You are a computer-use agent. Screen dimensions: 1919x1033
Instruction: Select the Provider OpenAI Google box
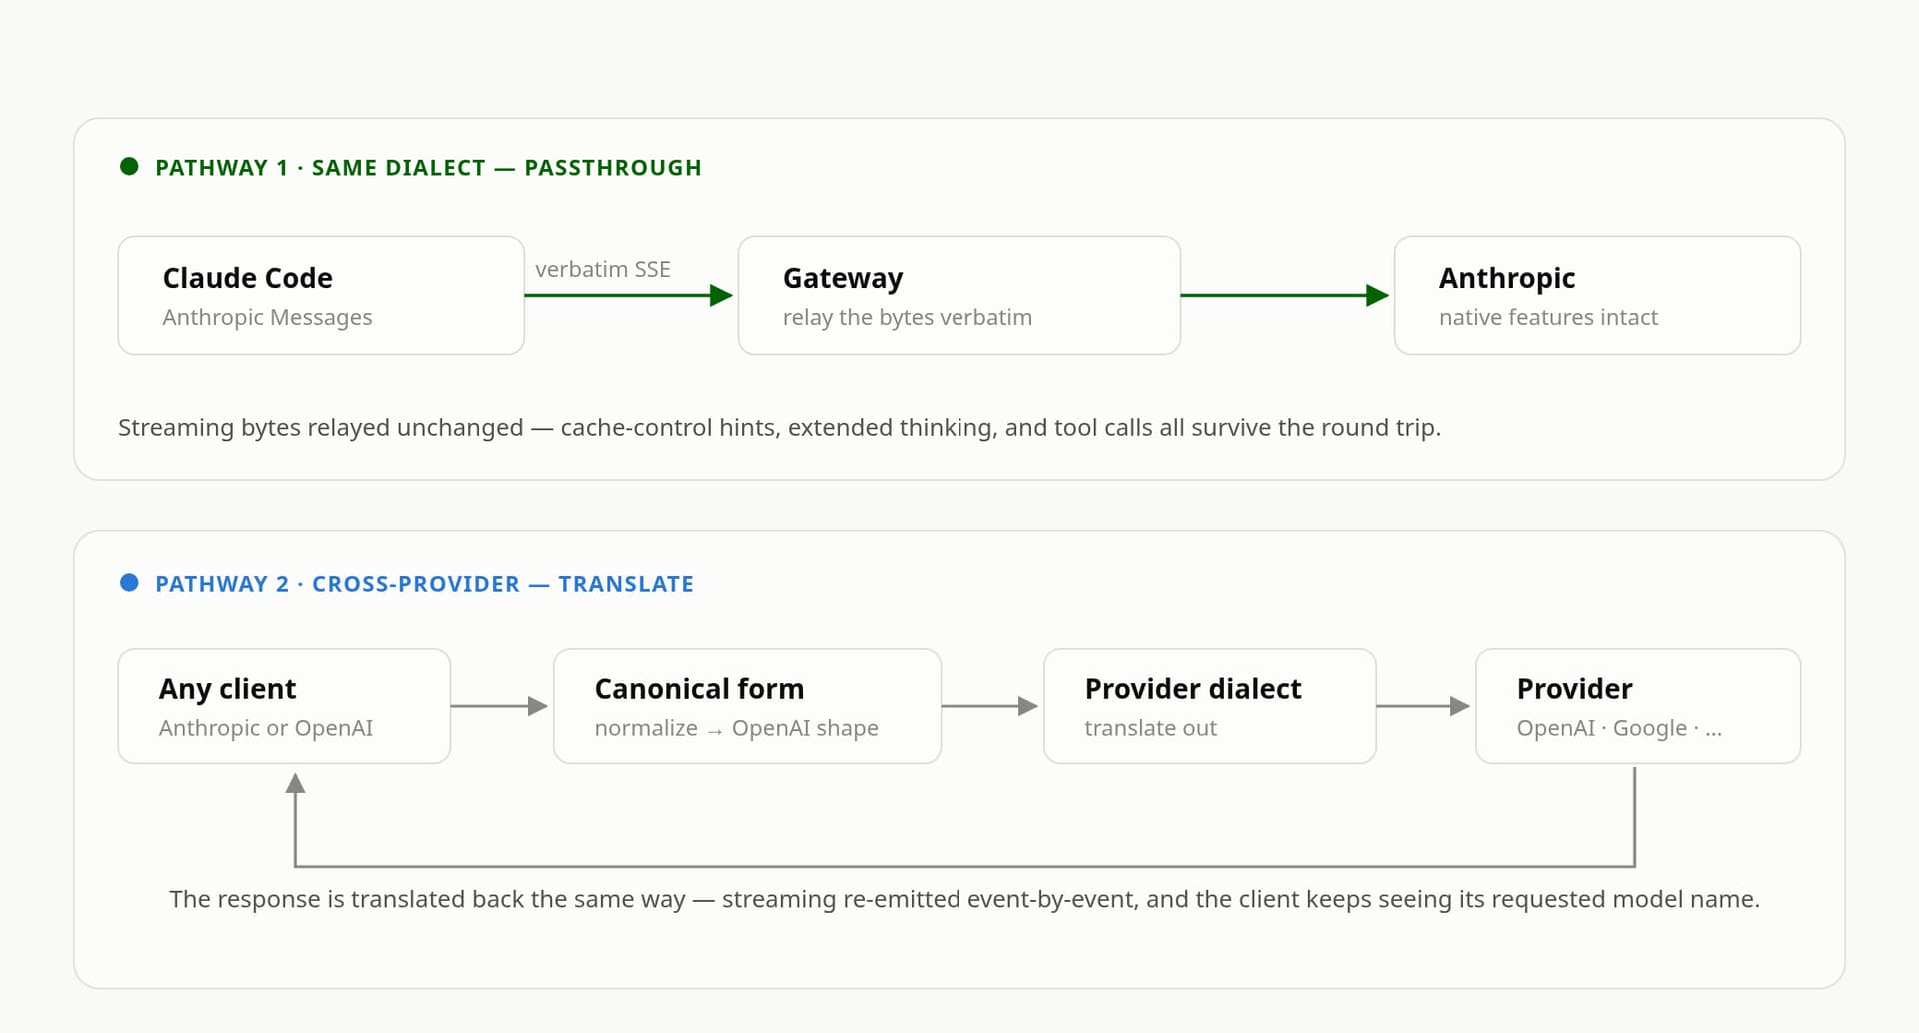pos(1638,706)
